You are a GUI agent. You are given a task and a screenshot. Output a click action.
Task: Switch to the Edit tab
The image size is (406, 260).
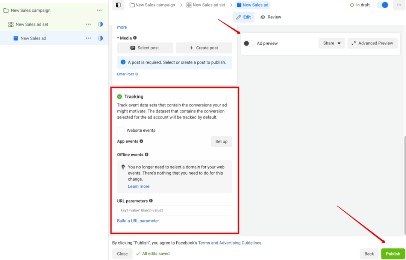pos(243,17)
